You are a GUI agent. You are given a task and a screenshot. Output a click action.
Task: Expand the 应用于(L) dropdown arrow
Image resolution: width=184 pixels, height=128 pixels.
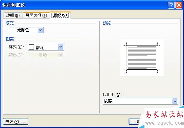tap(175, 101)
